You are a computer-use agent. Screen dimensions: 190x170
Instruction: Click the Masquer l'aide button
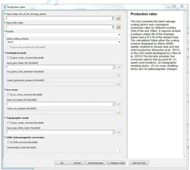click(116, 163)
